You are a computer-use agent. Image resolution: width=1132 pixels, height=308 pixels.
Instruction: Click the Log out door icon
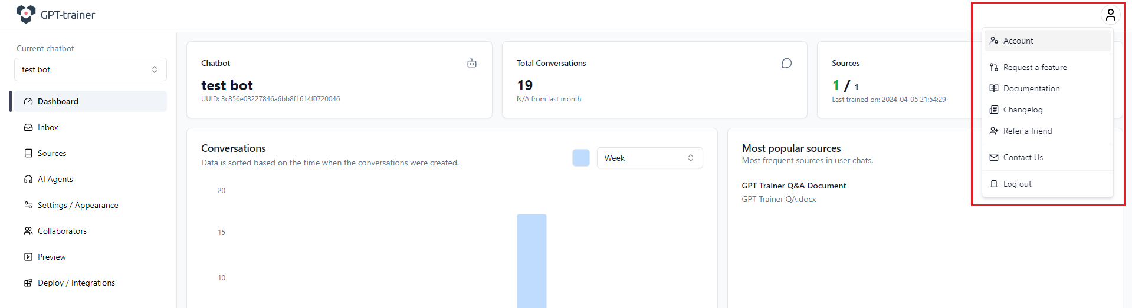point(994,184)
